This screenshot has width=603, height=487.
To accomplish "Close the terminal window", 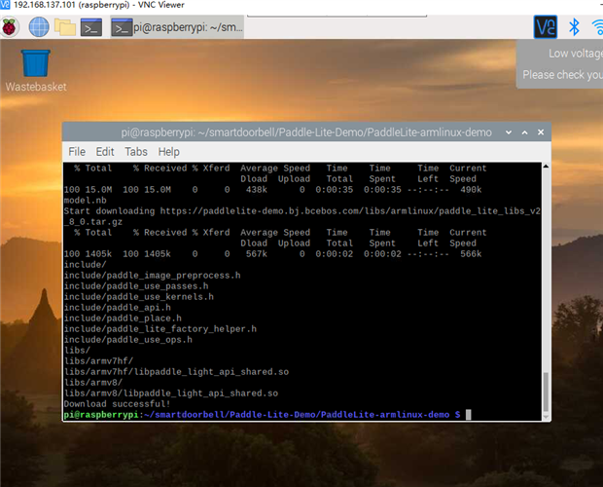I will click(541, 132).
